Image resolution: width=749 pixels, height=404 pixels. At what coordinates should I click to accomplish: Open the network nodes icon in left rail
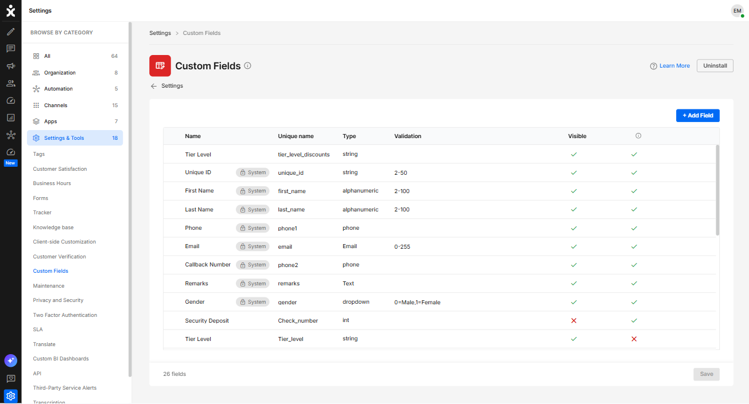10,135
